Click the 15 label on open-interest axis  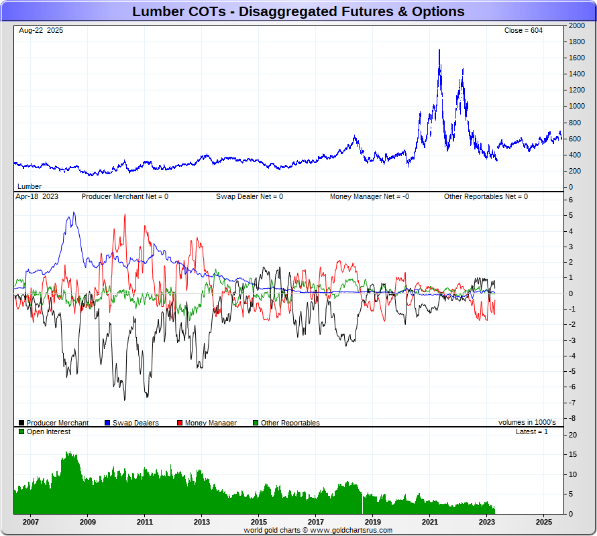pos(573,454)
